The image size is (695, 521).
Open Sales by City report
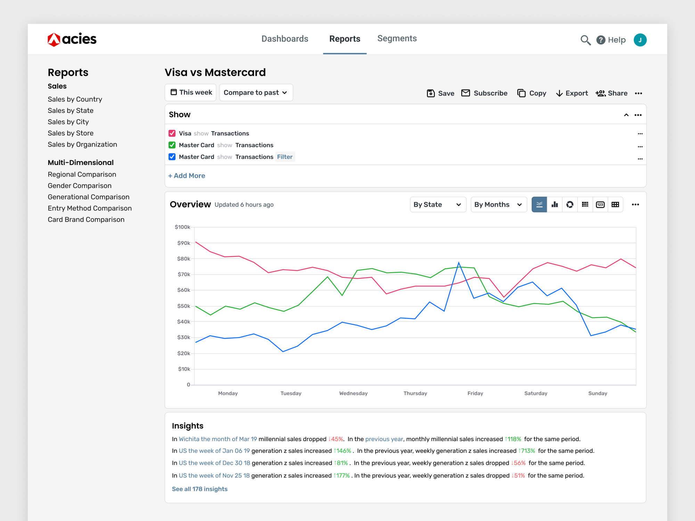click(68, 122)
